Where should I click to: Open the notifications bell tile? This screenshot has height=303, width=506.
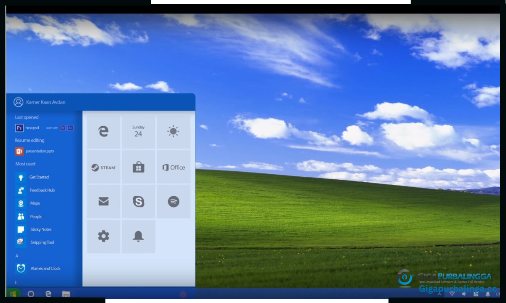point(138,237)
